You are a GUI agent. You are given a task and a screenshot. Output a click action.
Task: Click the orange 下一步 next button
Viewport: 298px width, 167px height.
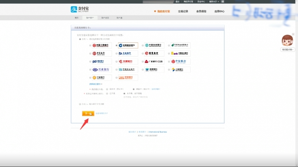[88, 113]
